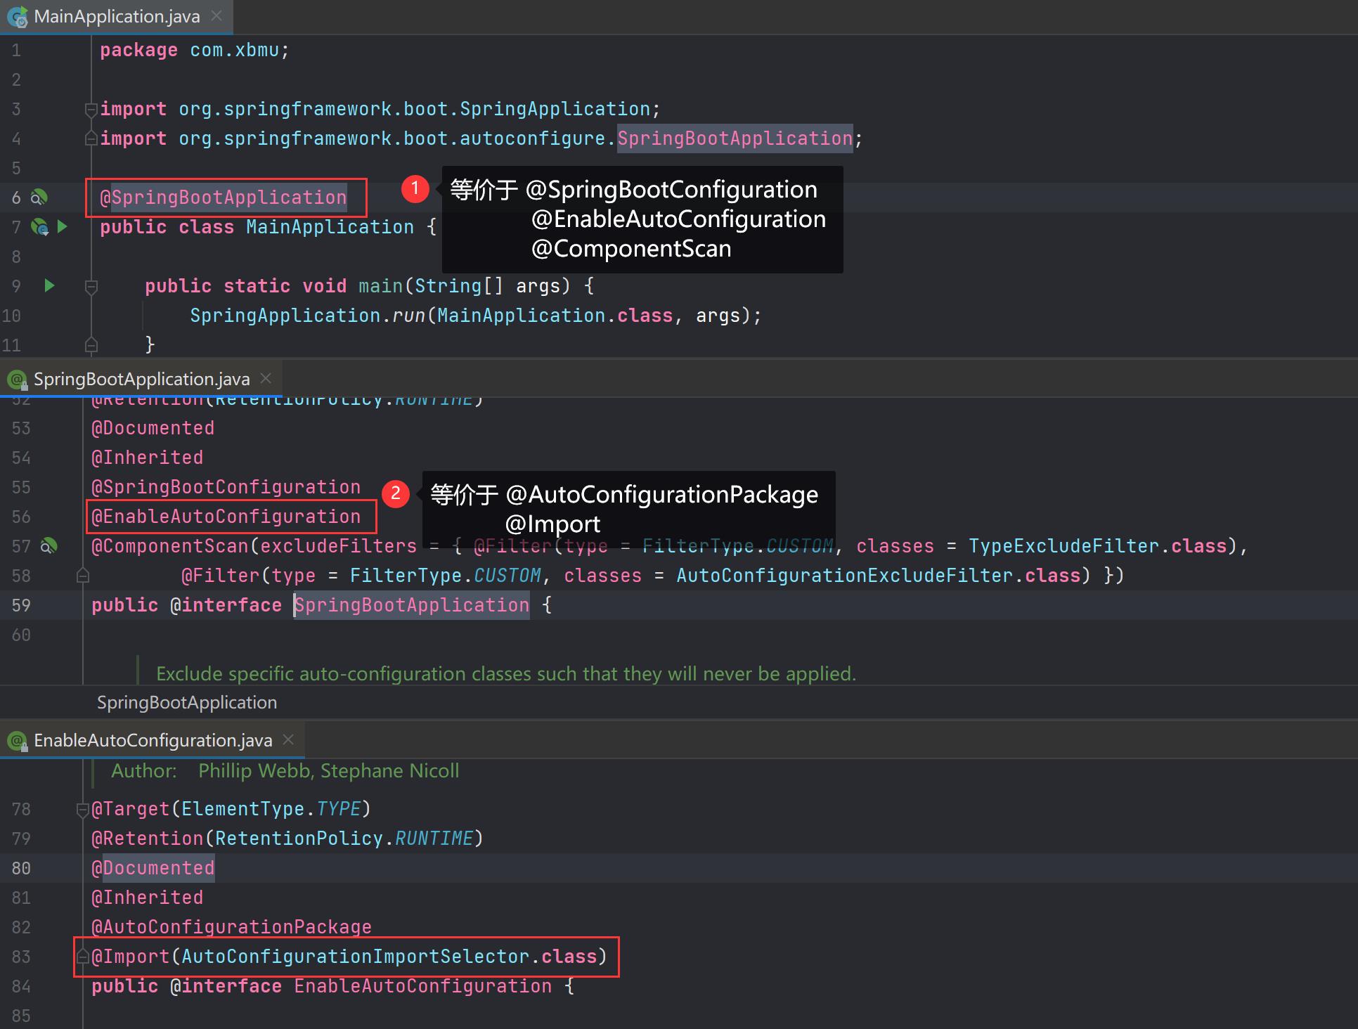1358x1029 pixels.
Task: Close the EnableAutoConfiguration.java tab
Action: 288,739
